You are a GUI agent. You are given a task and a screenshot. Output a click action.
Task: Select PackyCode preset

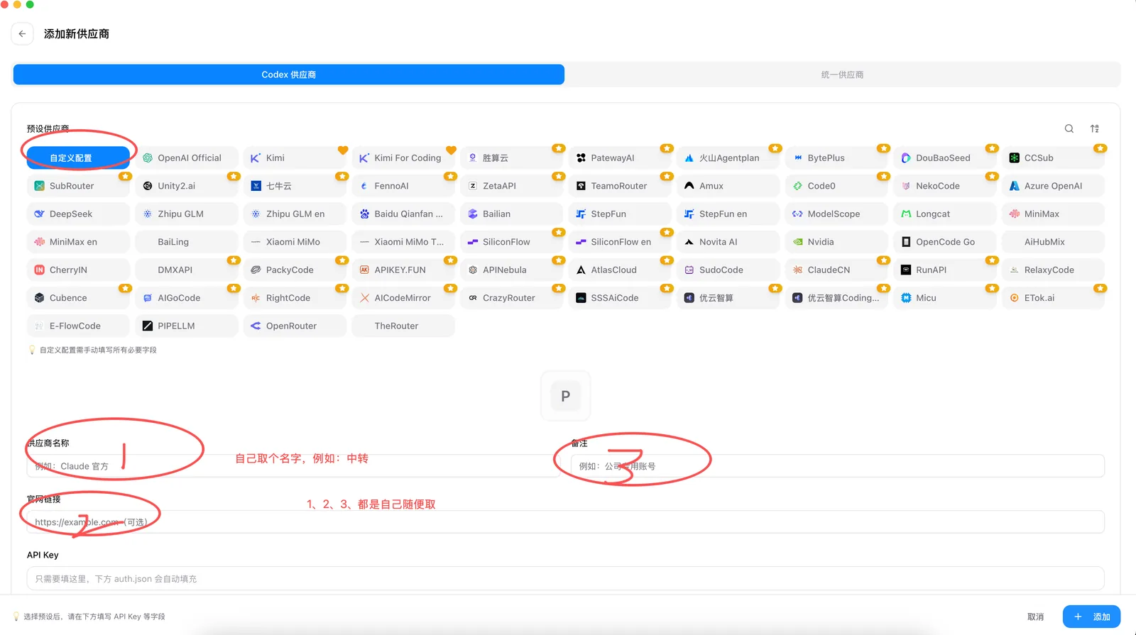click(x=295, y=270)
